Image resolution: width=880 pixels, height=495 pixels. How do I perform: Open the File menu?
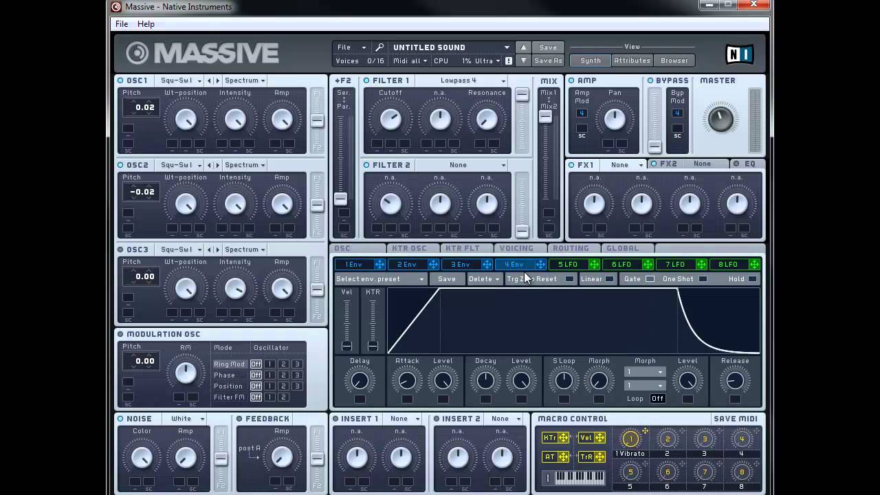[x=122, y=24]
